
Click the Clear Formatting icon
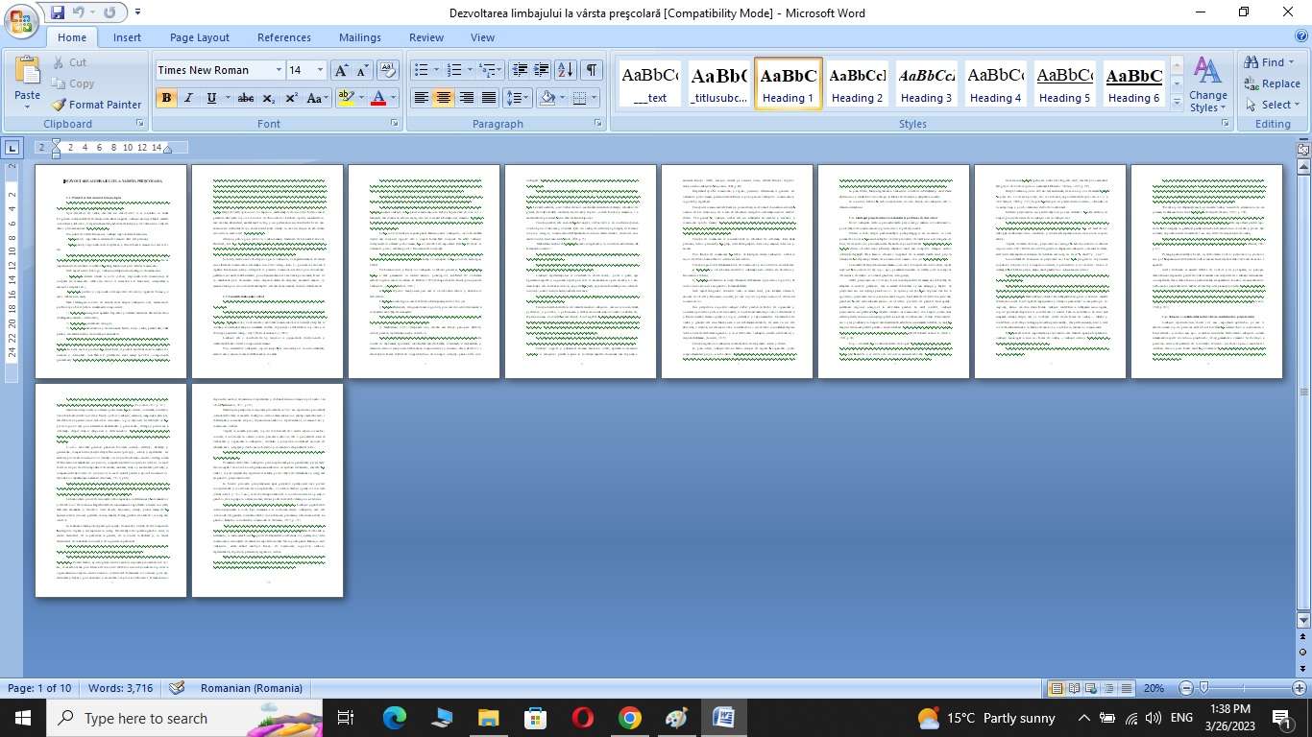(x=388, y=70)
